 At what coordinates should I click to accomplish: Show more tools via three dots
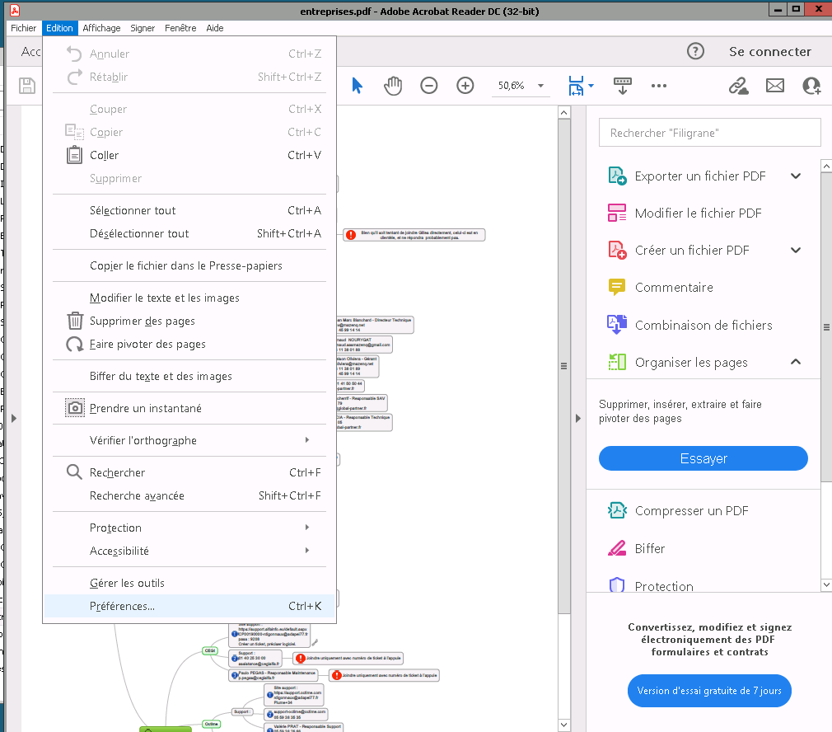(658, 86)
